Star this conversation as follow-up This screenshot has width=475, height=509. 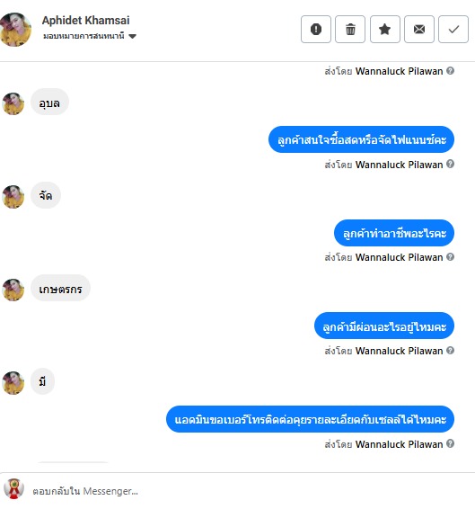pos(385,29)
